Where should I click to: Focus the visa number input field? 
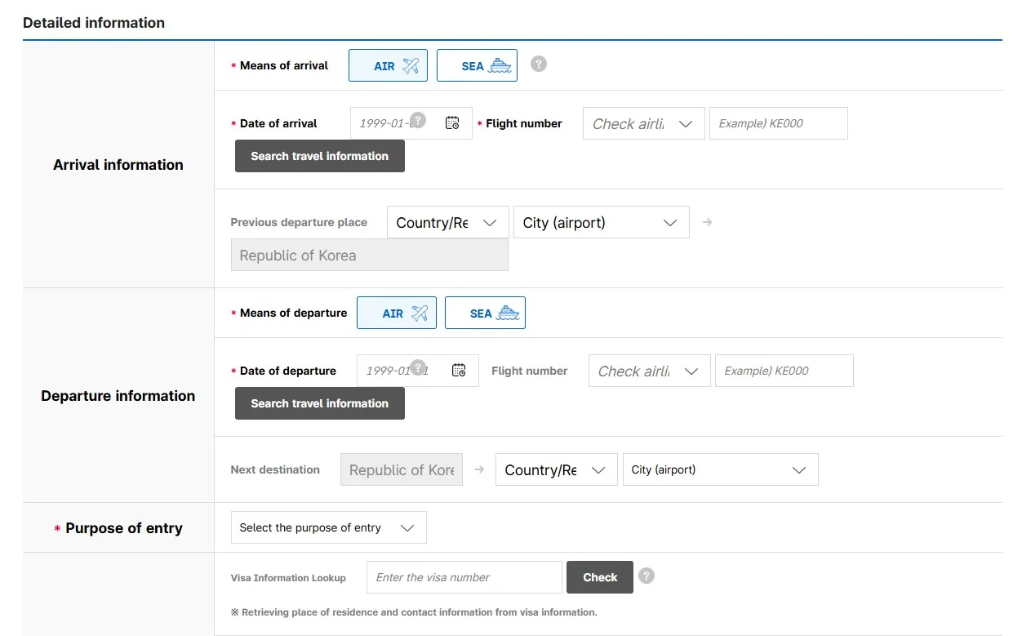[464, 577]
